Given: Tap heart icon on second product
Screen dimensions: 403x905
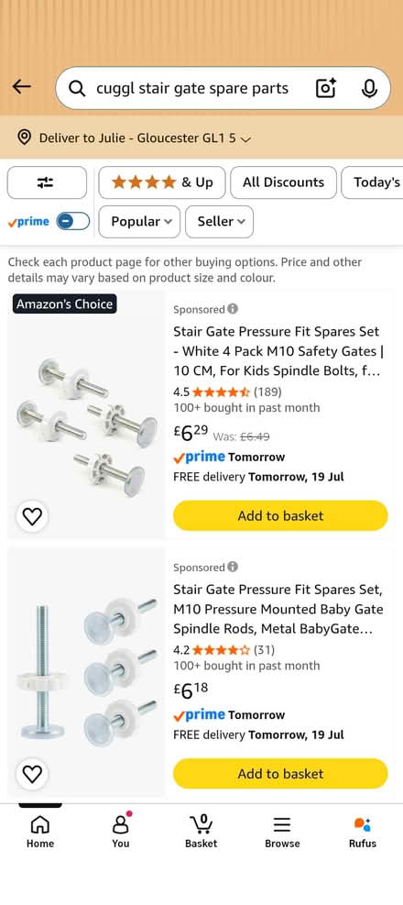Looking at the screenshot, I should (x=32, y=773).
